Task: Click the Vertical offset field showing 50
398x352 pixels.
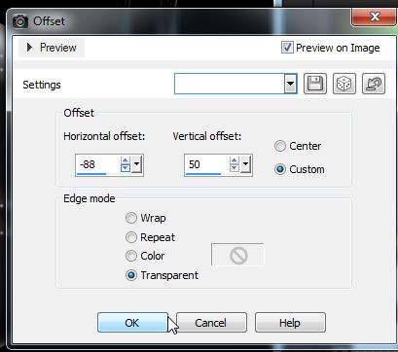Action: [x=207, y=164]
